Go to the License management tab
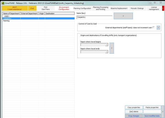This screenshot has width=165, height=118. 154,8
